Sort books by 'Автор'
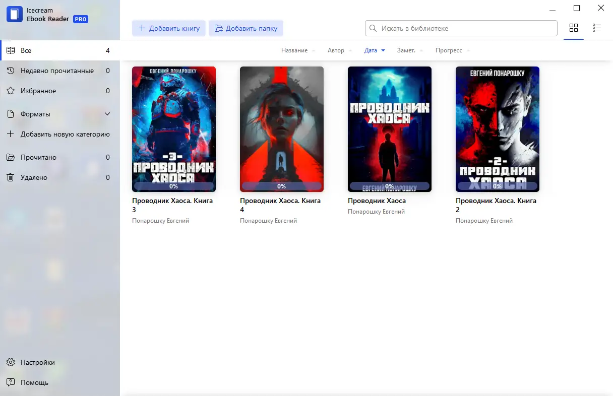Image resolution: width=613 pixels, height=396 pixels. click(x=340, y=50)
